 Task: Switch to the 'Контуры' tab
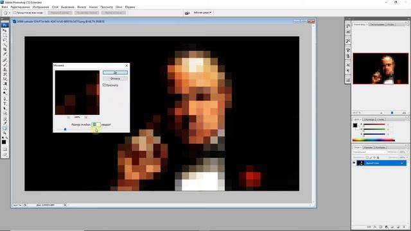pyautogui.click(x=380, y=148)
